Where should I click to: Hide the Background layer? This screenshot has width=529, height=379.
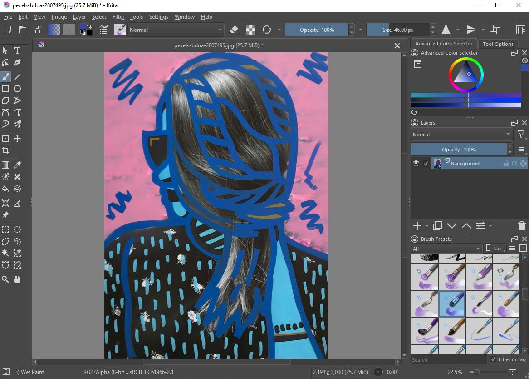point(416,163)
